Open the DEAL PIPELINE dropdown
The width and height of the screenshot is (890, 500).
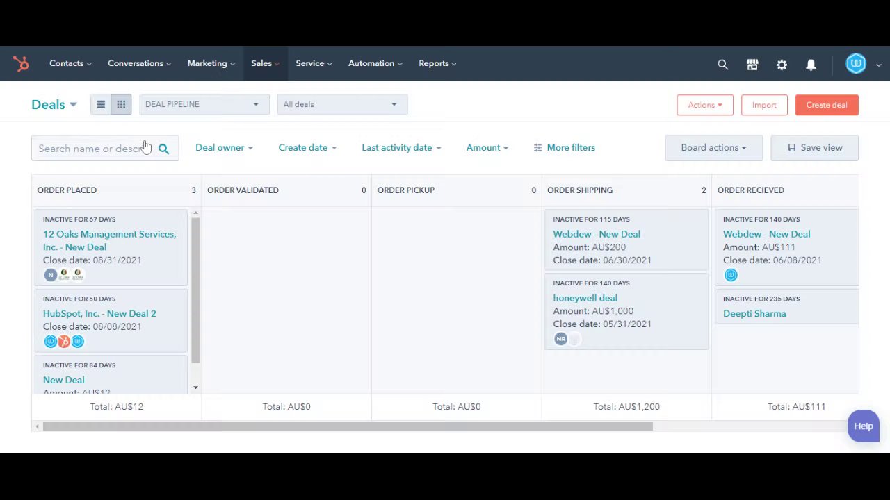point(204,104)
